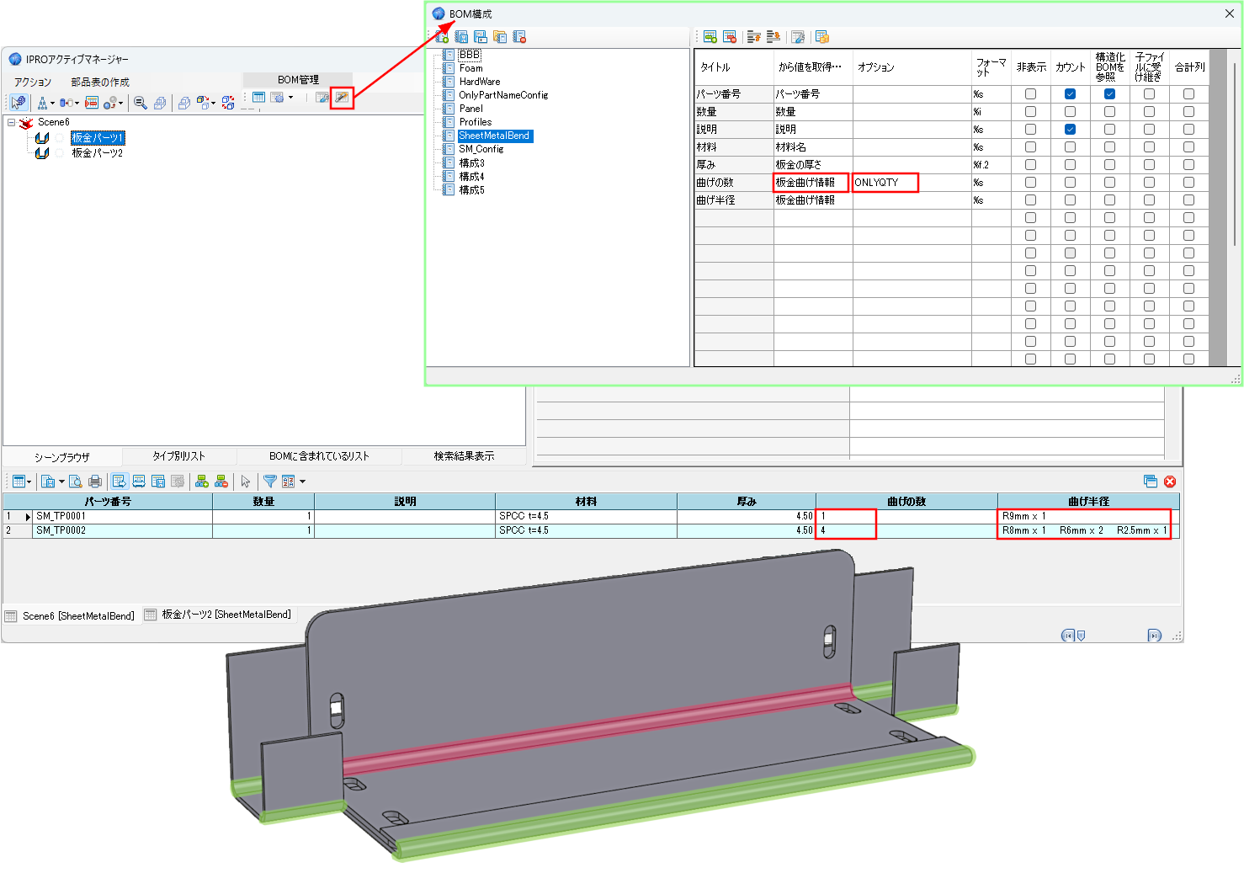The image size is (1244, 873).
Task: Click the magnifier search icon in IPRO manager toolbar
Action: [141, 103]
